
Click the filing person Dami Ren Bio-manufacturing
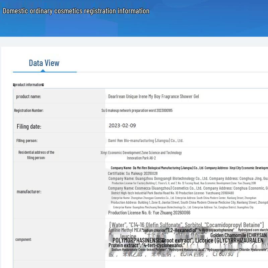click(x=146, y=141)
